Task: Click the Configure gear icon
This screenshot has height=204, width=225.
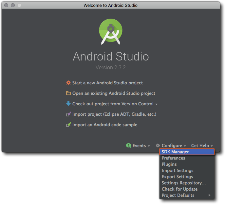Action: click(x=158, y=145)
